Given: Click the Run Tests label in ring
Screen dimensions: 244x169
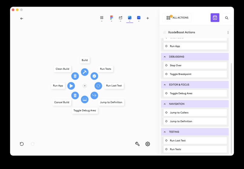Looking at the screenshot, I should pos(106,69).
